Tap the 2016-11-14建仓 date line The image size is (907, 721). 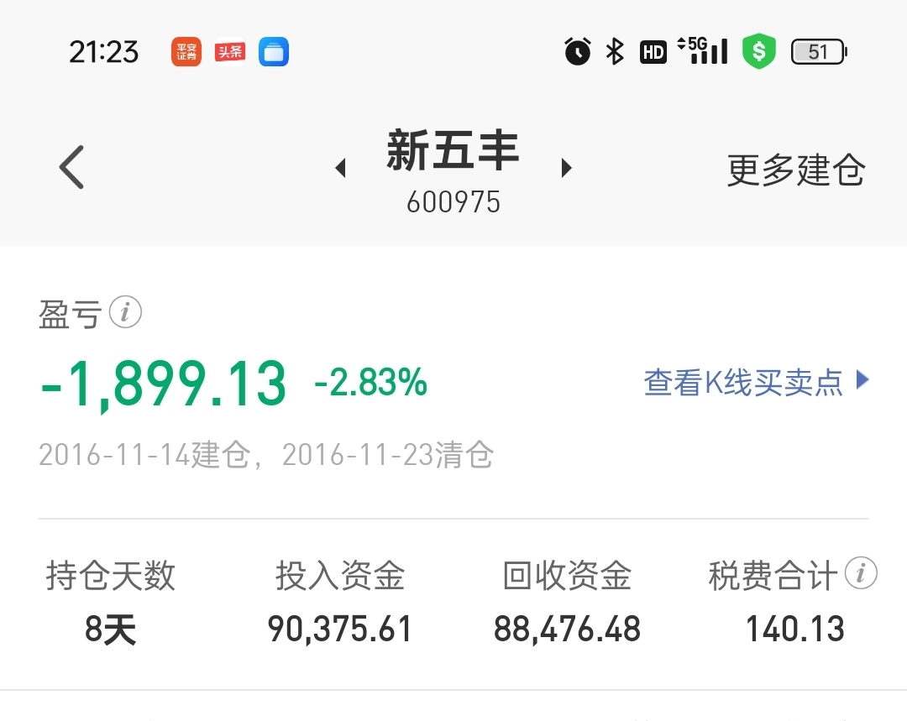point(266,454)
